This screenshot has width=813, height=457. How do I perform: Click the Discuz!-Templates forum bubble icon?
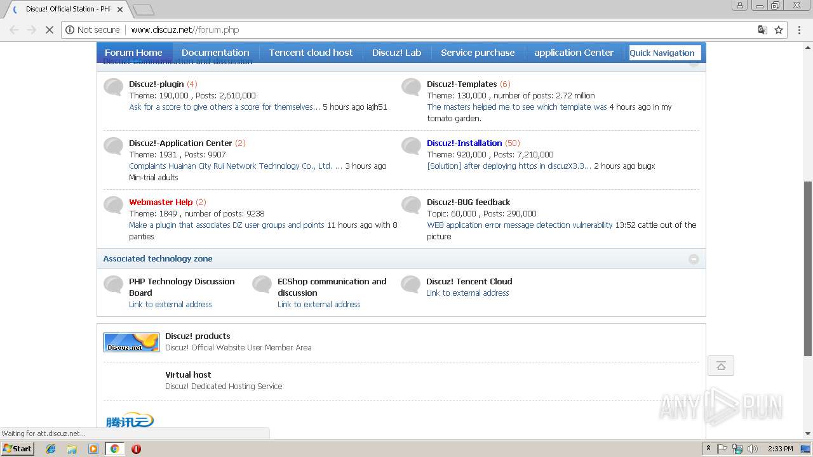tap(411, 87)
